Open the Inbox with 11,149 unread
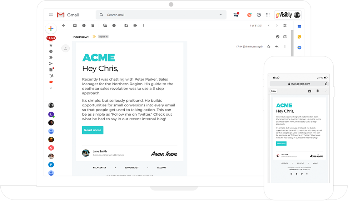348x201 pixels. 51,38
